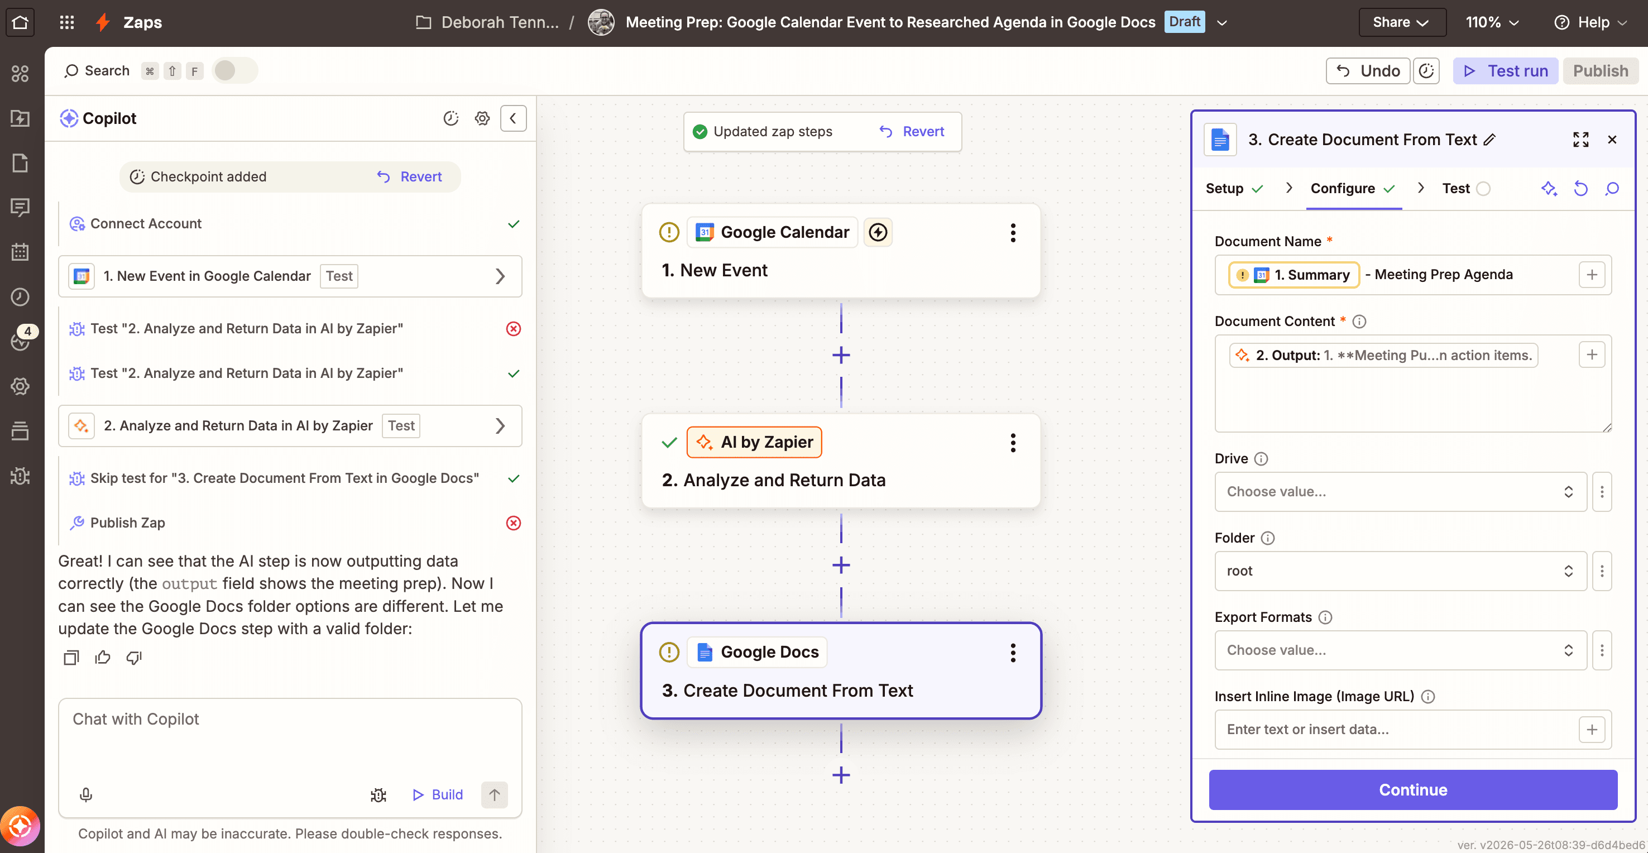Image resolution: width=1648 pixels, height=853 pixels.
Task: Click the Publish button
Action: (1600, 71)
